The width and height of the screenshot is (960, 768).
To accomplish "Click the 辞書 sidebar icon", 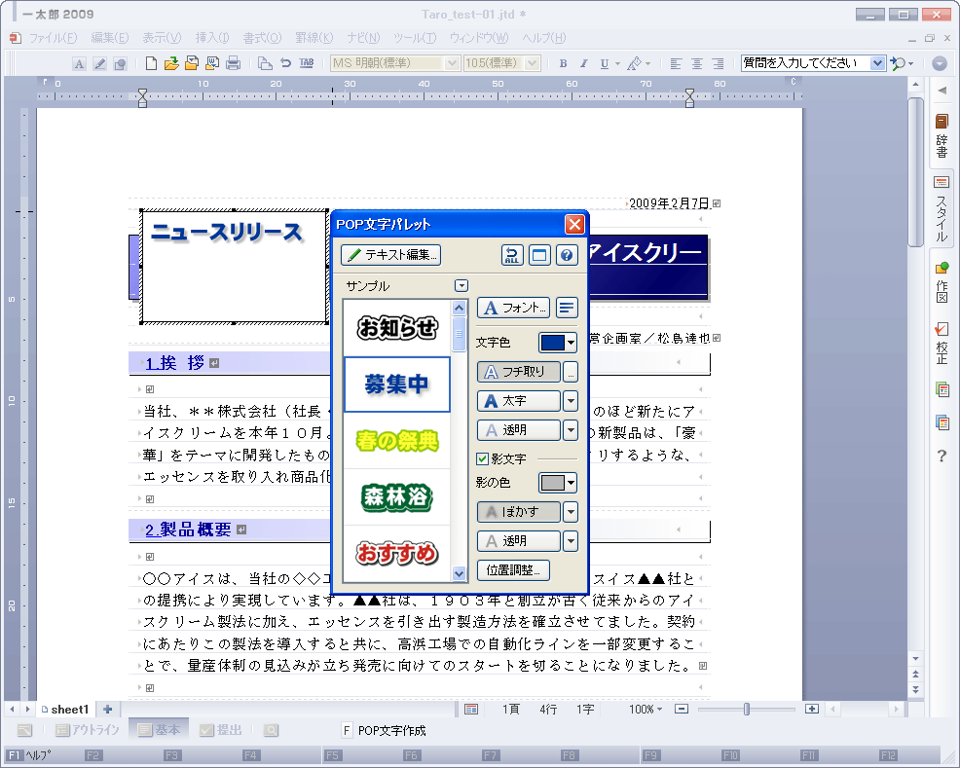I will point(942,136).
